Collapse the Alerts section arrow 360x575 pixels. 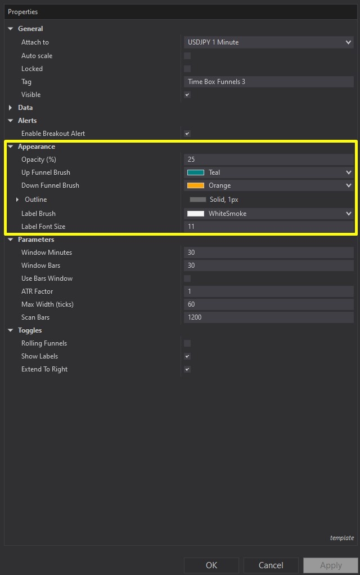point(10,121)
